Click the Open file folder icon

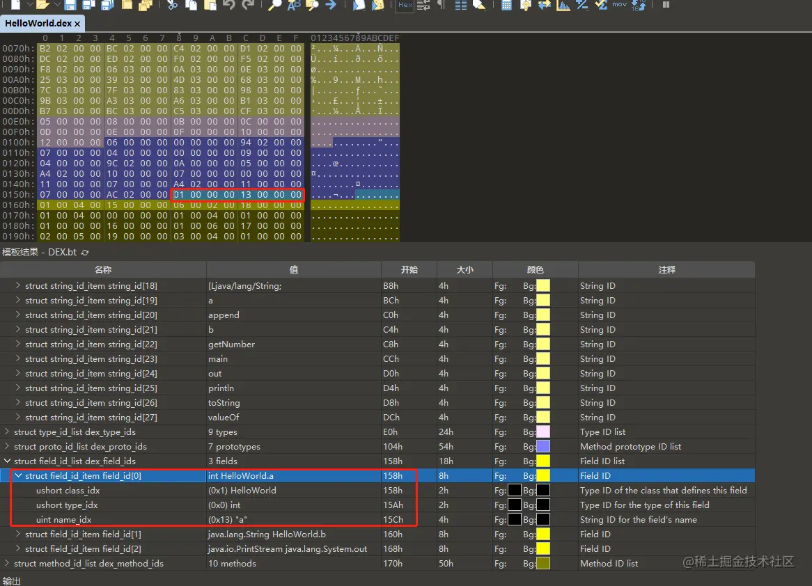(43, 5)
